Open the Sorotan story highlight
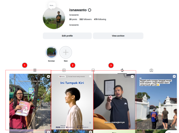179x133 pixels. coord(51,52)
